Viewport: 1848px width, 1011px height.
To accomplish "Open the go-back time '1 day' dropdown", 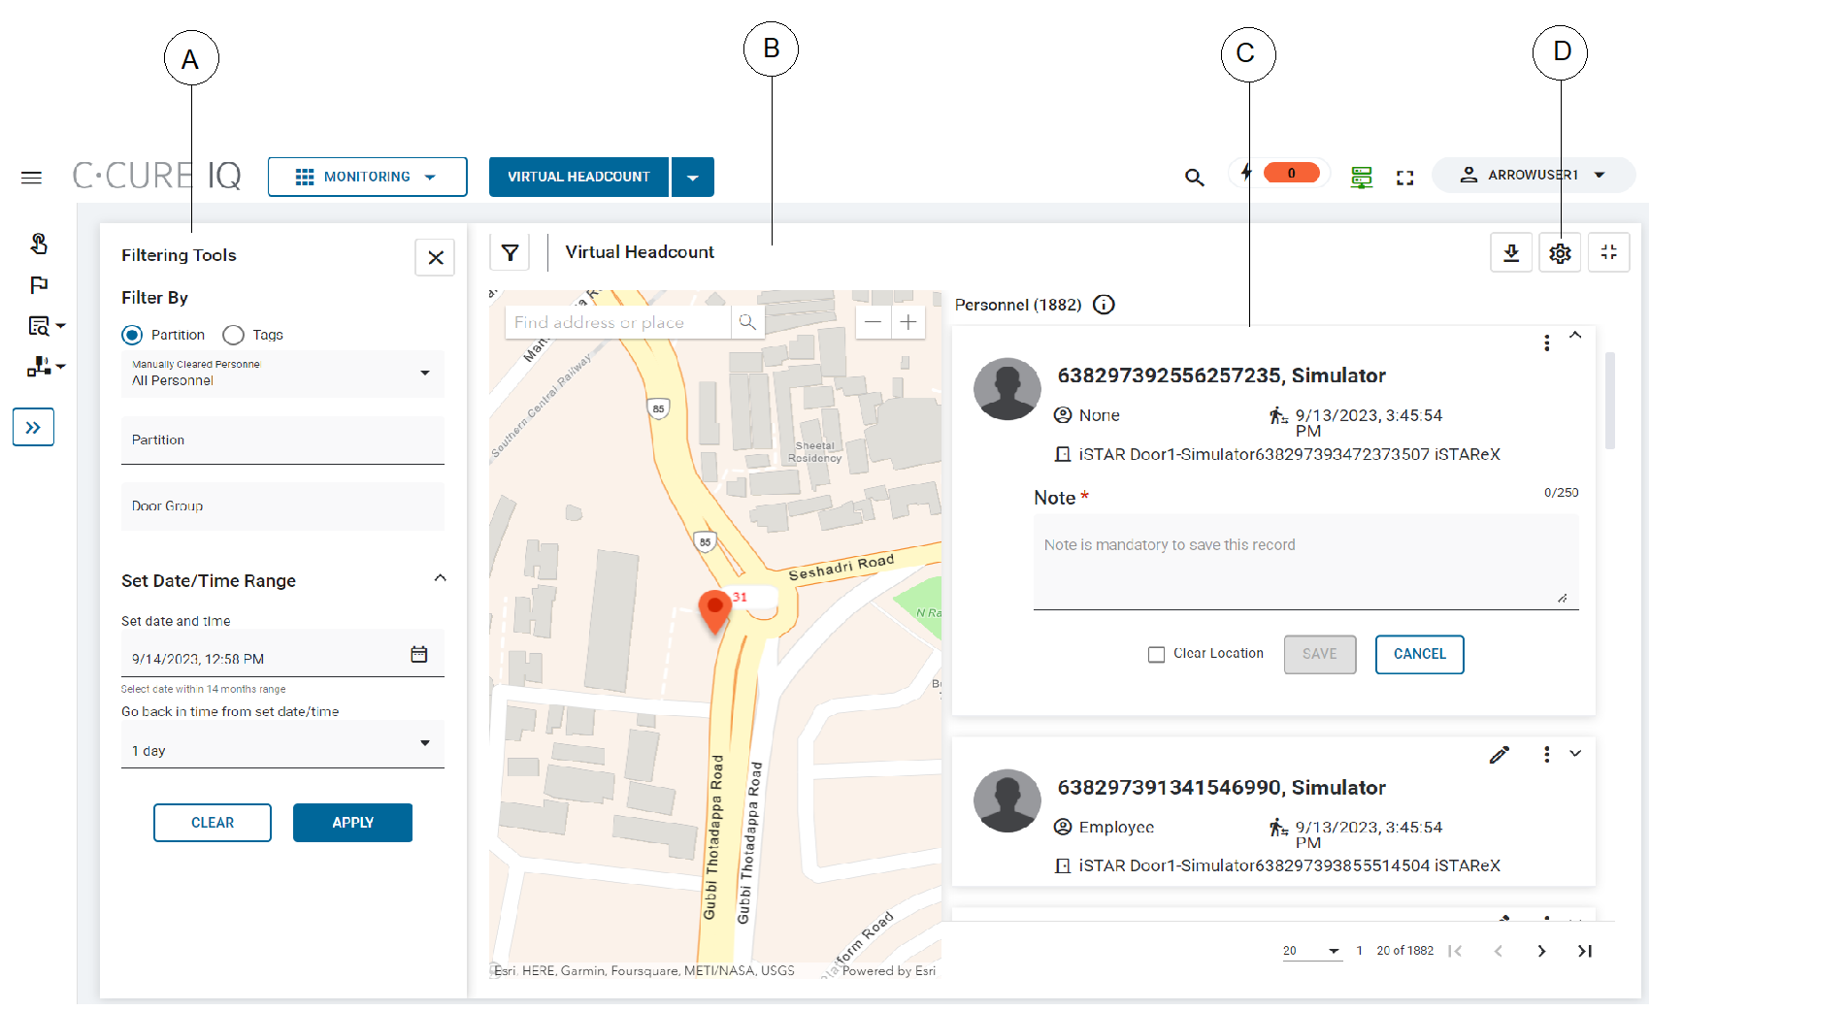I will click(281, 745).
